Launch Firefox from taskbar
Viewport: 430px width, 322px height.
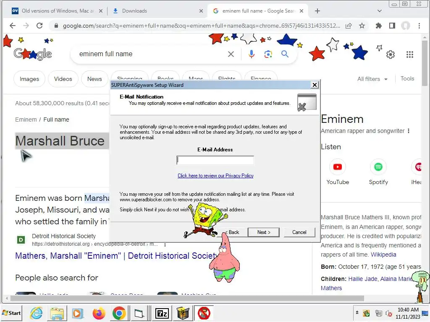point(99,313)
